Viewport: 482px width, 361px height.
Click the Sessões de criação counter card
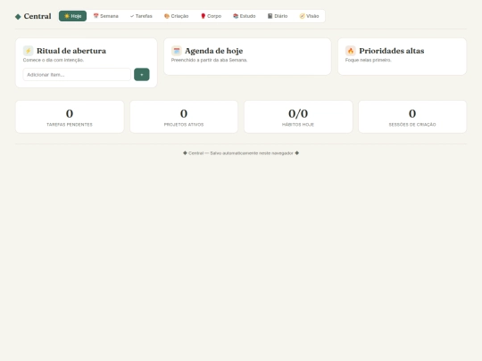(412, 117)
